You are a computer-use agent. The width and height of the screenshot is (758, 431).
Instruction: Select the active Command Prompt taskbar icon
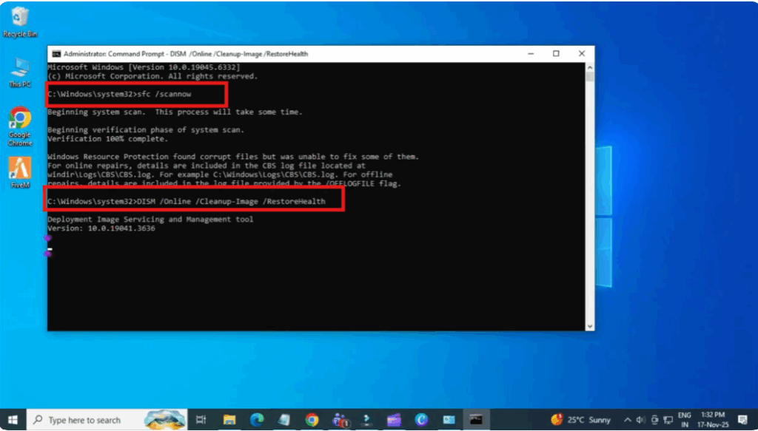point(474,419)
